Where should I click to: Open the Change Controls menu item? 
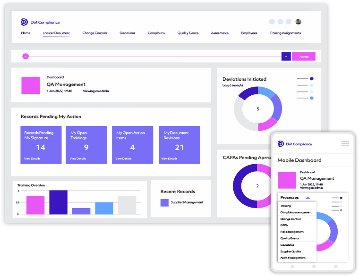pyautogui.click(x=94, y=33)
